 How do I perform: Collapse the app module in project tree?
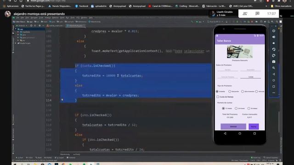pos(16,29)
